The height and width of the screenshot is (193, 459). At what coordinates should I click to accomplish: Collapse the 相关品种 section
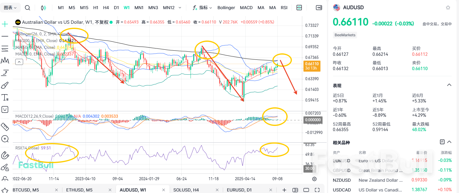coord(449,142)
